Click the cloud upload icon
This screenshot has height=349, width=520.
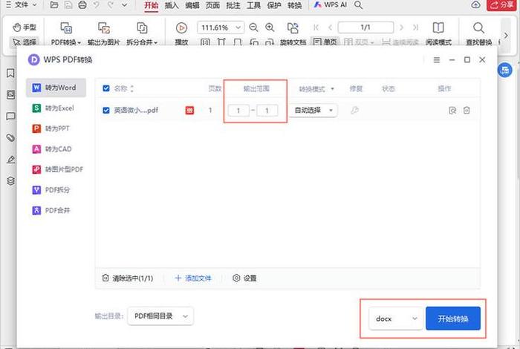tap(476, 4)
